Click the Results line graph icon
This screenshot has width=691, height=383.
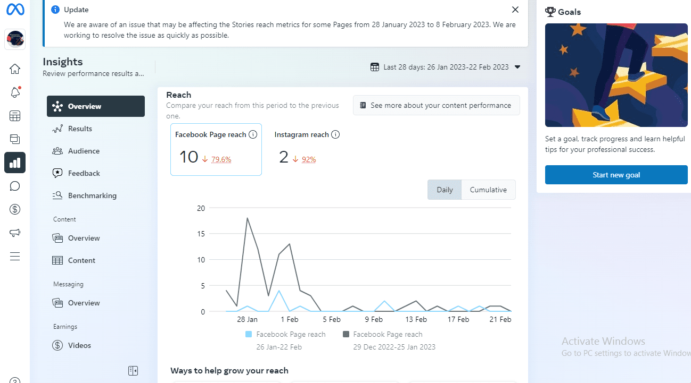point(57,129)
